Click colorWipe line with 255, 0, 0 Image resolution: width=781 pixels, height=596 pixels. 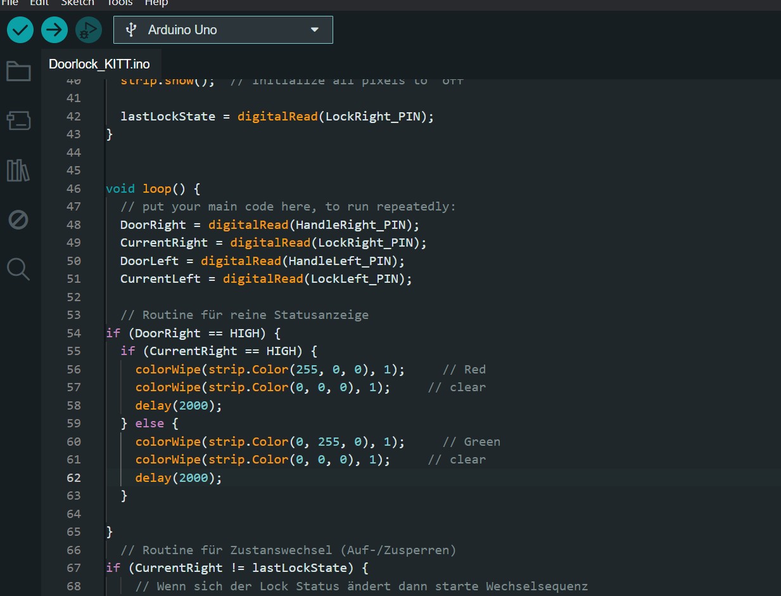pyautogui.click(x=270, y=369)
